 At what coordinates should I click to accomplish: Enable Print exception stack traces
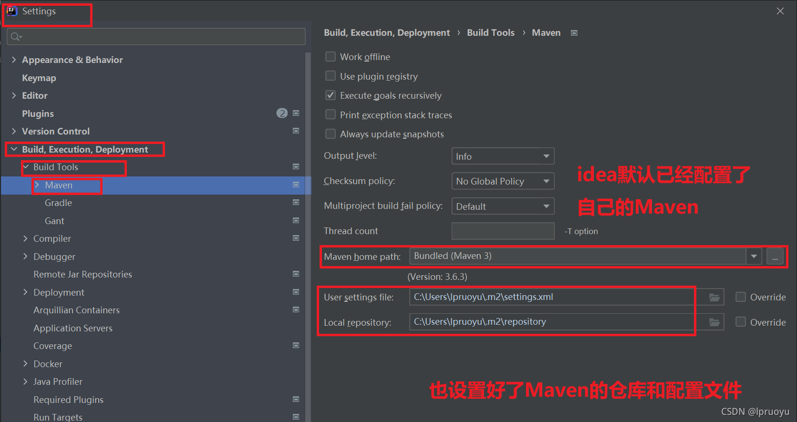[x=331, y=115]
